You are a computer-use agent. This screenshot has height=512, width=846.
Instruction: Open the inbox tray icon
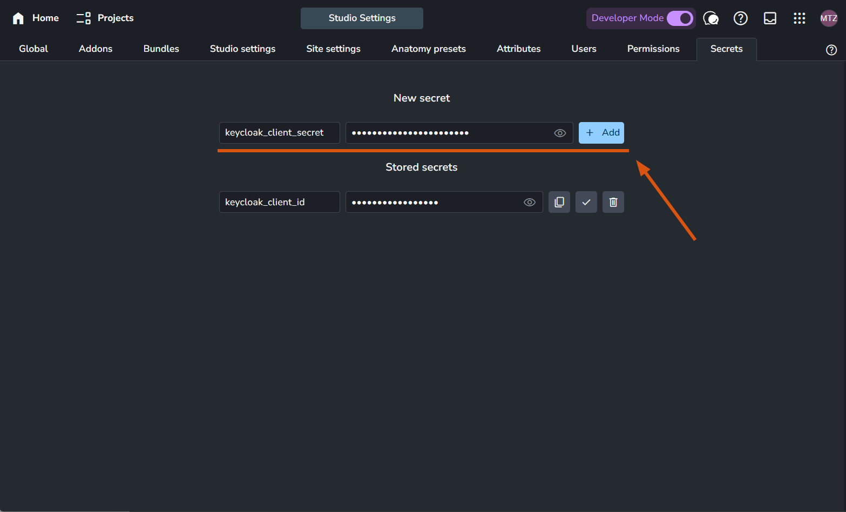770,18
